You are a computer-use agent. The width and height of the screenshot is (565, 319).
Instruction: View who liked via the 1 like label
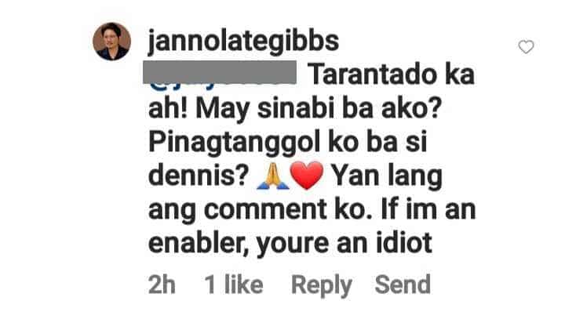(x=234, y=285)
